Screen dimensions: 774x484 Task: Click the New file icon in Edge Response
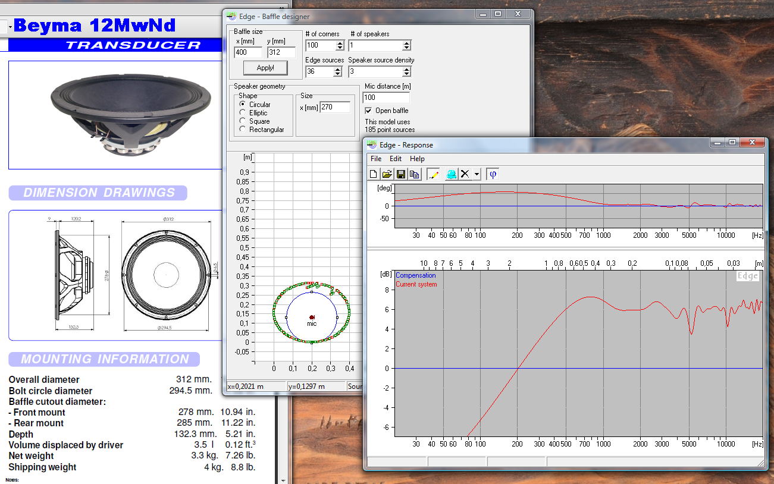point(374,174)
